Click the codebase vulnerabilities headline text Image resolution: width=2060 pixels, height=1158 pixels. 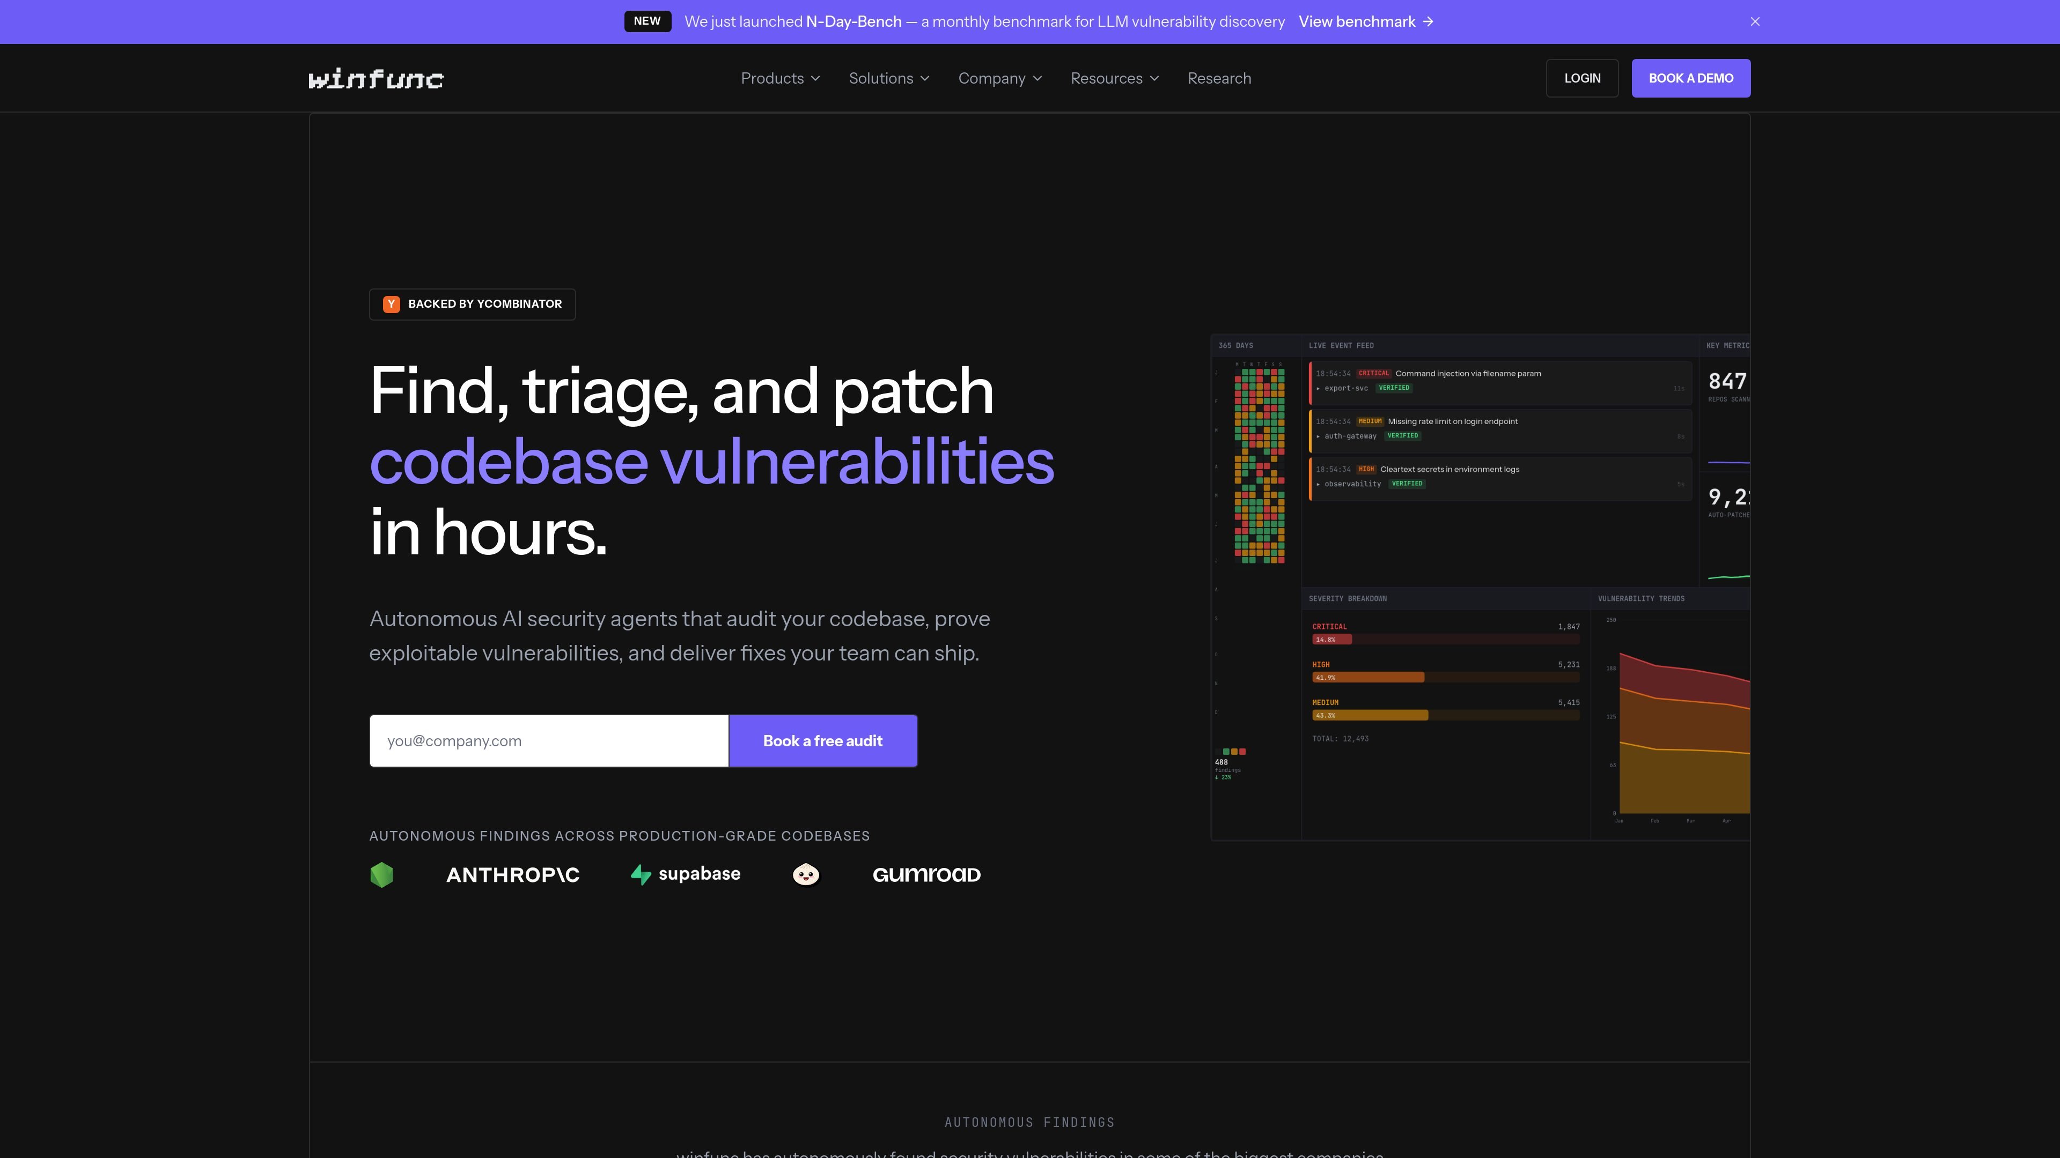[712, 462]
